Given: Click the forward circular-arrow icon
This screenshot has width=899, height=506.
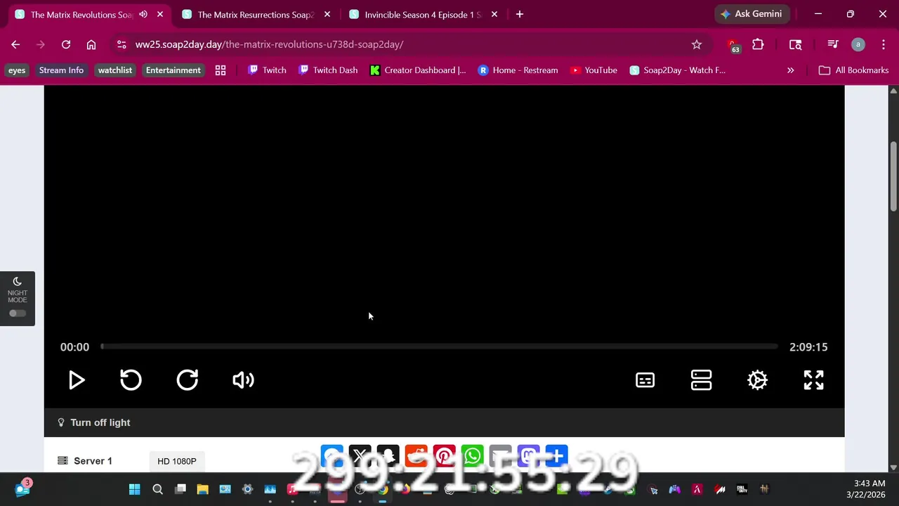Looking at the screenshot, I should point(188,380).
